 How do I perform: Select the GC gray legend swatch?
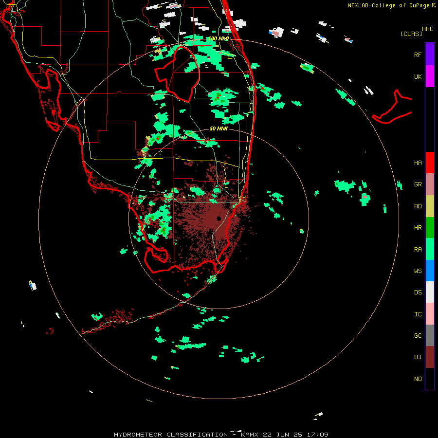(x=430, y=335)
